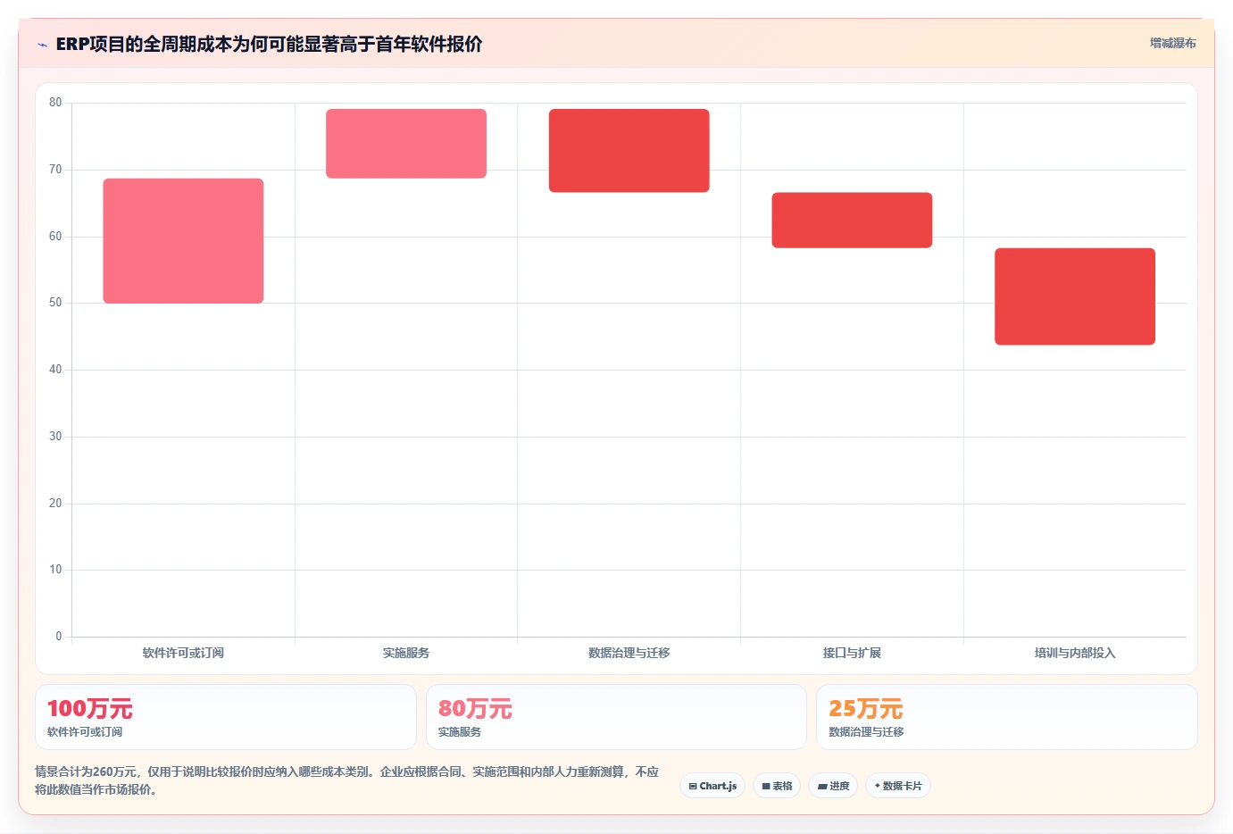This screenshot has width=1233, height=834.
Task: Click the 接口与扩展 x-axis label
Action: (x=852, y=654)
